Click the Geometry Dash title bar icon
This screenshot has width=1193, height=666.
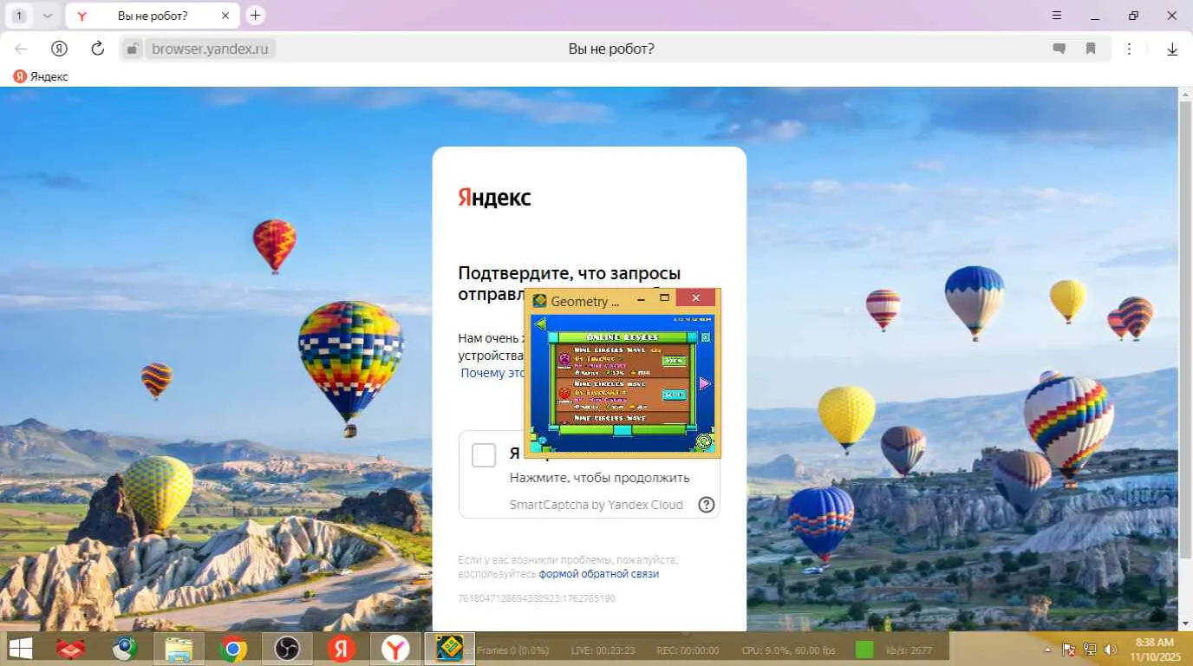[x=539, y=301]
